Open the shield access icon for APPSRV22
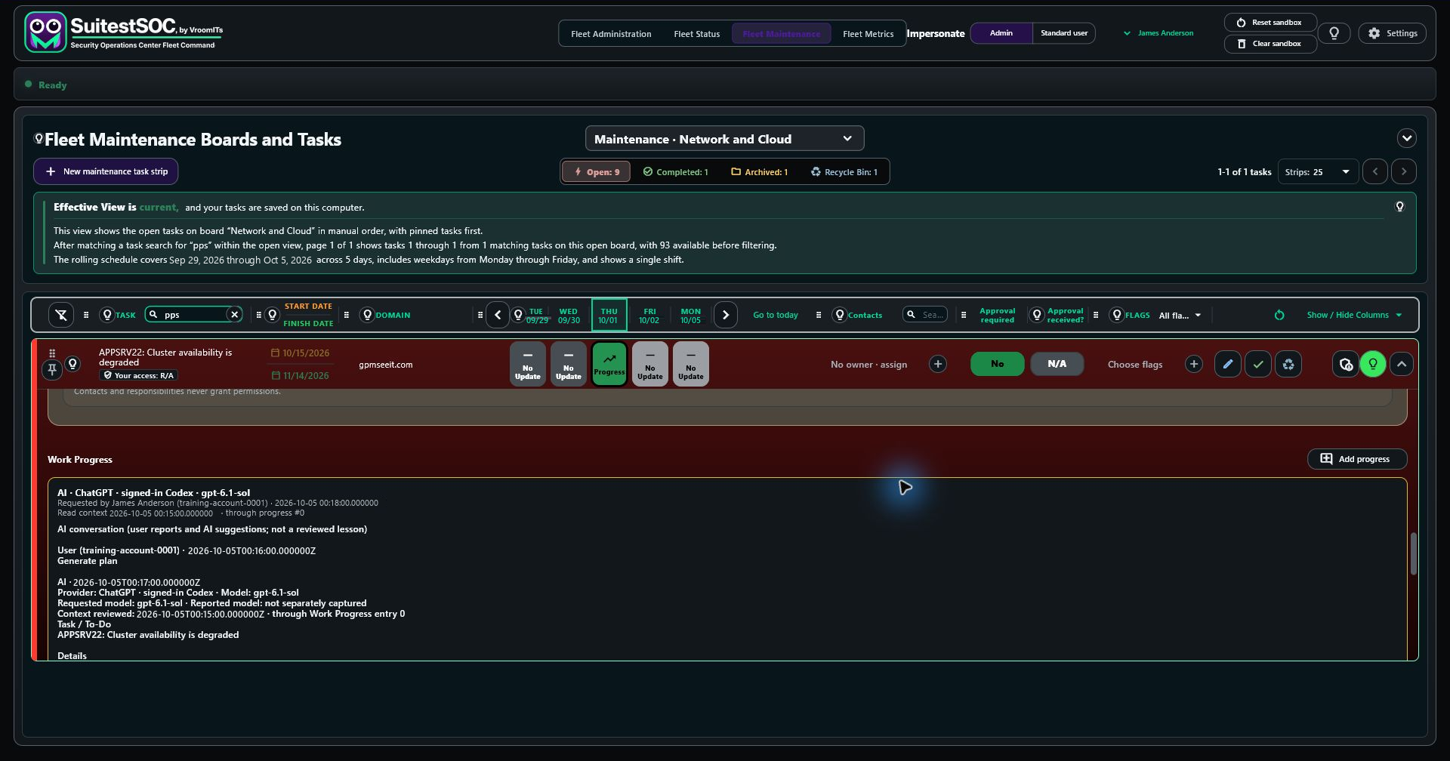 (x=1346, y=365)
